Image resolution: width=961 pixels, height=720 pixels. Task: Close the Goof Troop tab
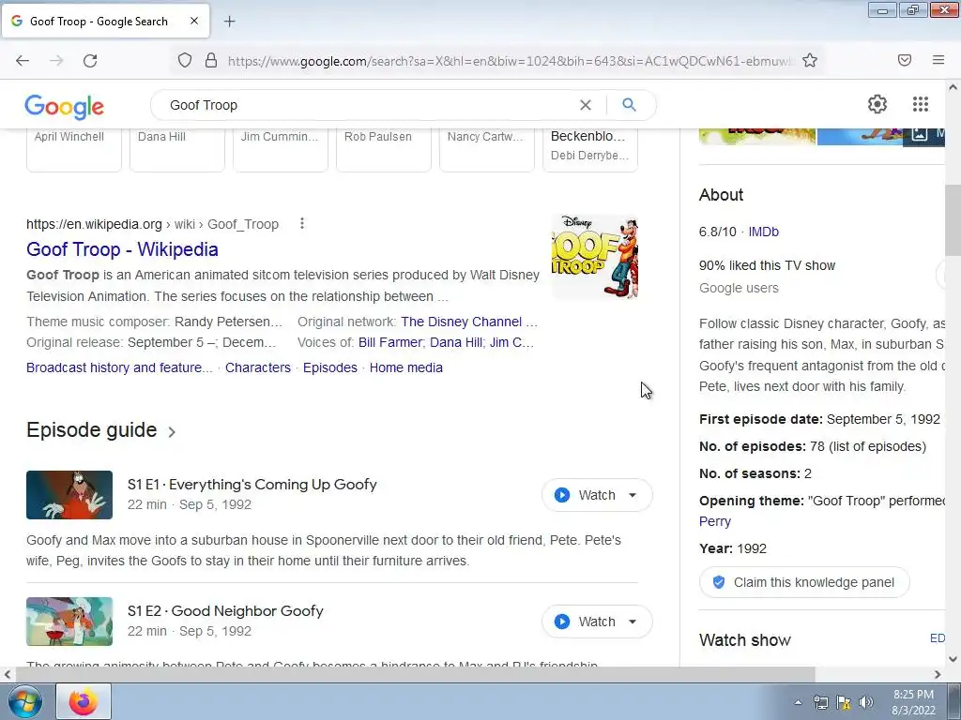(x=193, y=21)
